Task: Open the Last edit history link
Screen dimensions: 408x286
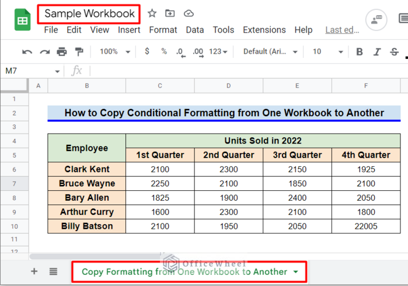Action: click(342, 30)
